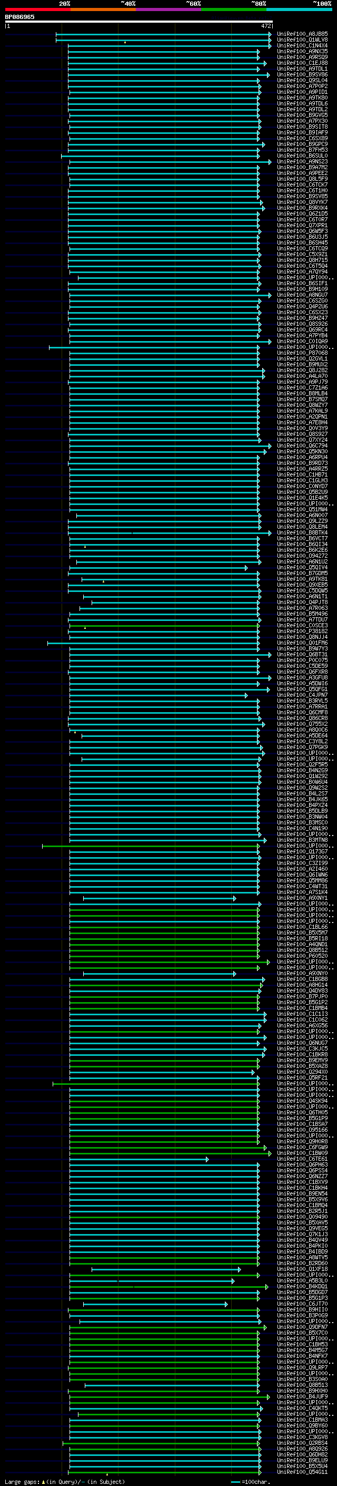Select hit UniRef100_Q54G11

302,1472
